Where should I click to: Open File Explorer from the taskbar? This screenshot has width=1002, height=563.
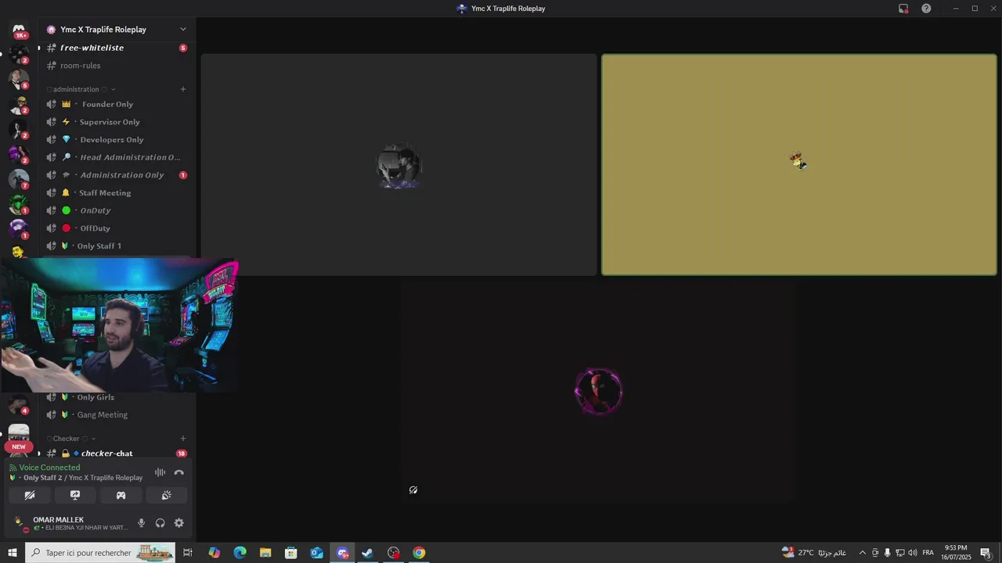[265, 553]
